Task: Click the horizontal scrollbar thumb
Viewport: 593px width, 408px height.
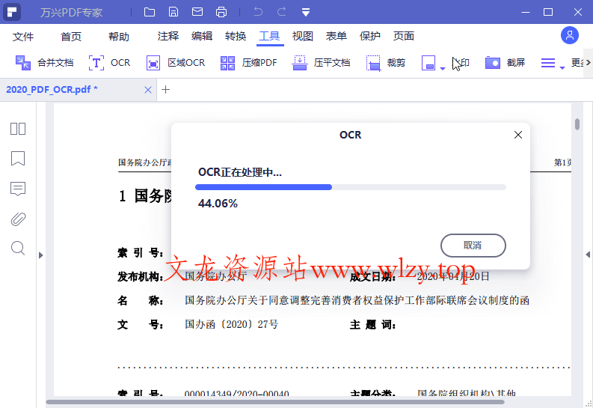Action: coord(275,402)
